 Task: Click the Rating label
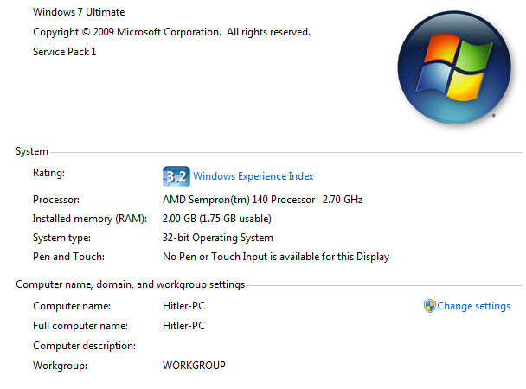coord(48,173)
